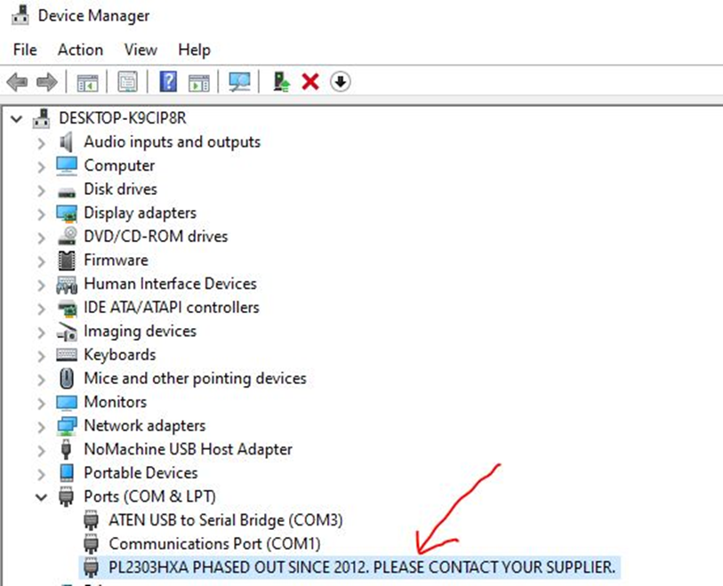Open the File menu
The height and width of the screenshot is (586, 723).
click(25, 50)
